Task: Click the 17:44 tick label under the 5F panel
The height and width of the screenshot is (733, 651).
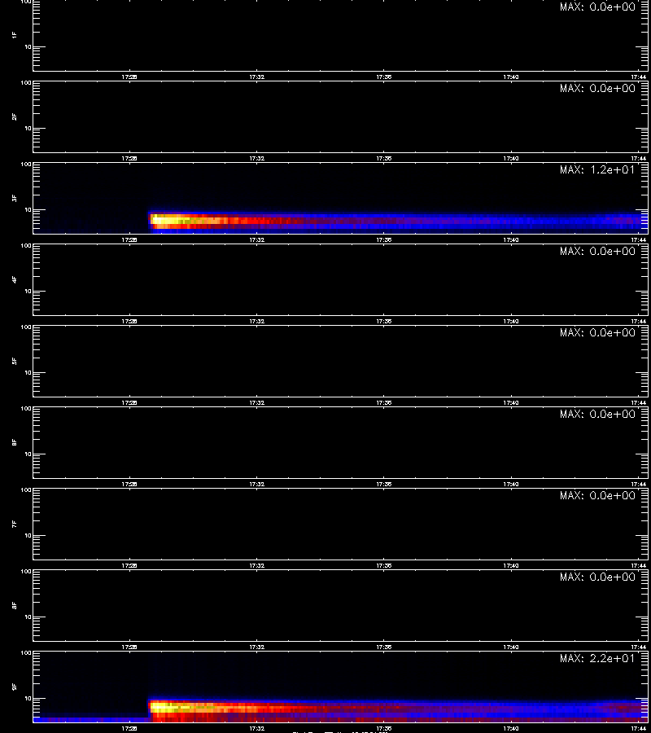Action: click(x=639, y=402)
